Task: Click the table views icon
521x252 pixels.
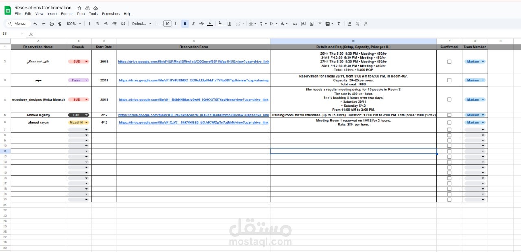Action: point(328,24)
